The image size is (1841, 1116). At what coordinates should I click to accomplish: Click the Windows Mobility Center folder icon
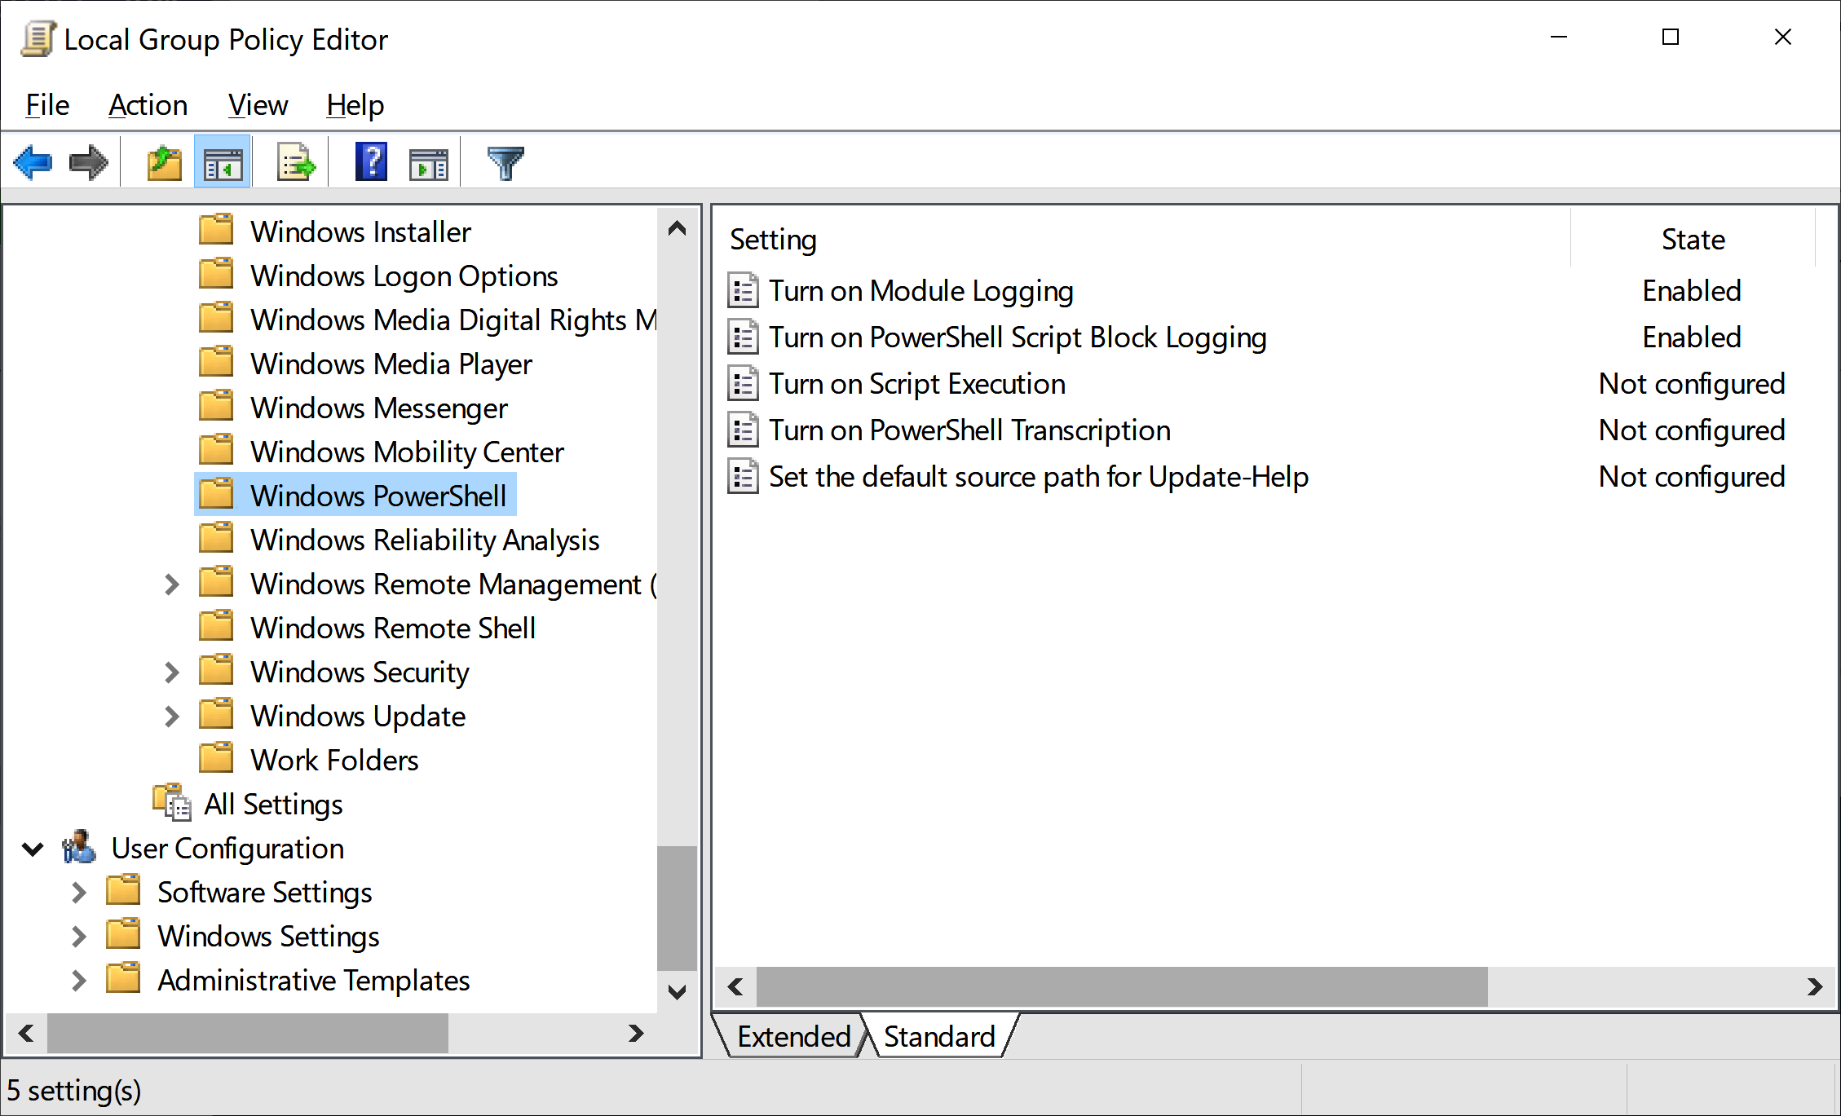217,450
